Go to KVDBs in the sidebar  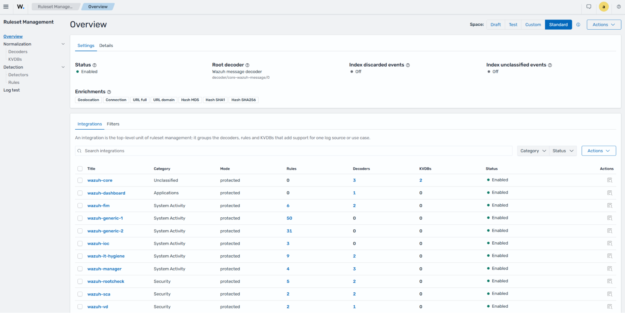click(15, 59)
